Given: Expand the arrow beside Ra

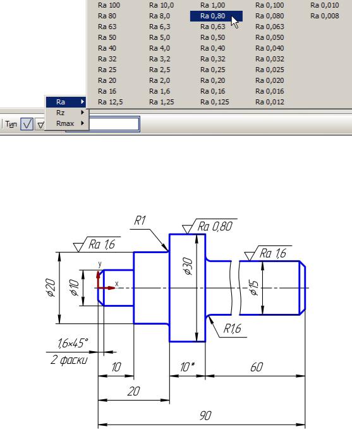Looking at the screenshot, I should pyautogui.click(x=82, y=102).
